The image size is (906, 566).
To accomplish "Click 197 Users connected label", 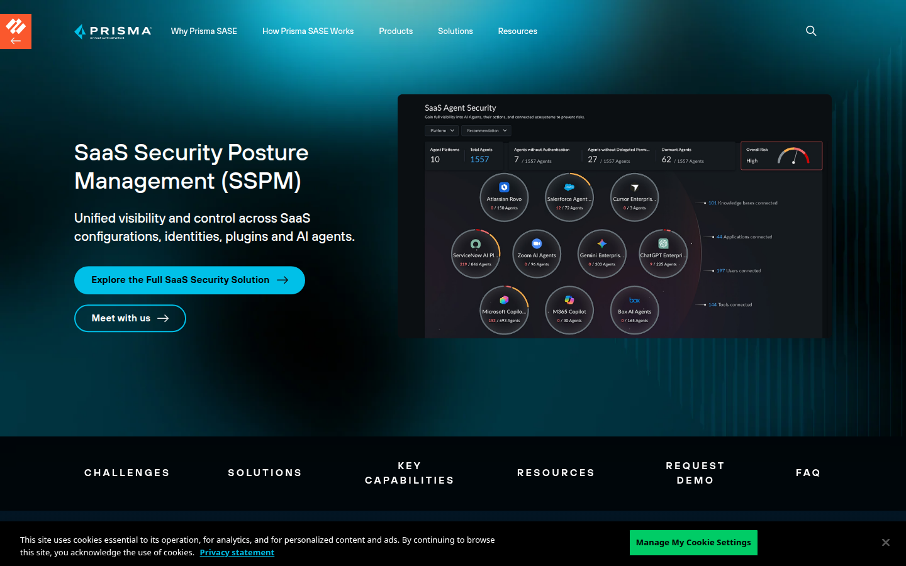I will coord(739,271).
